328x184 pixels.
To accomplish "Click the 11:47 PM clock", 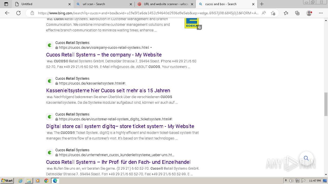I will click(315, 181).
